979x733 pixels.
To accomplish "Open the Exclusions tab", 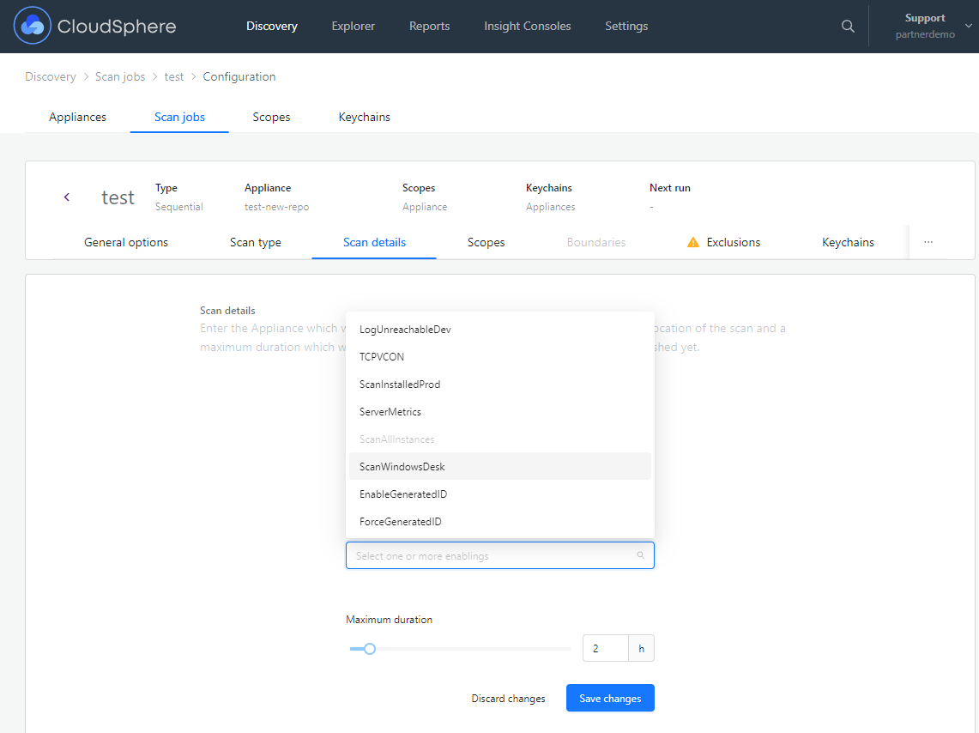I will click(733, 242).
